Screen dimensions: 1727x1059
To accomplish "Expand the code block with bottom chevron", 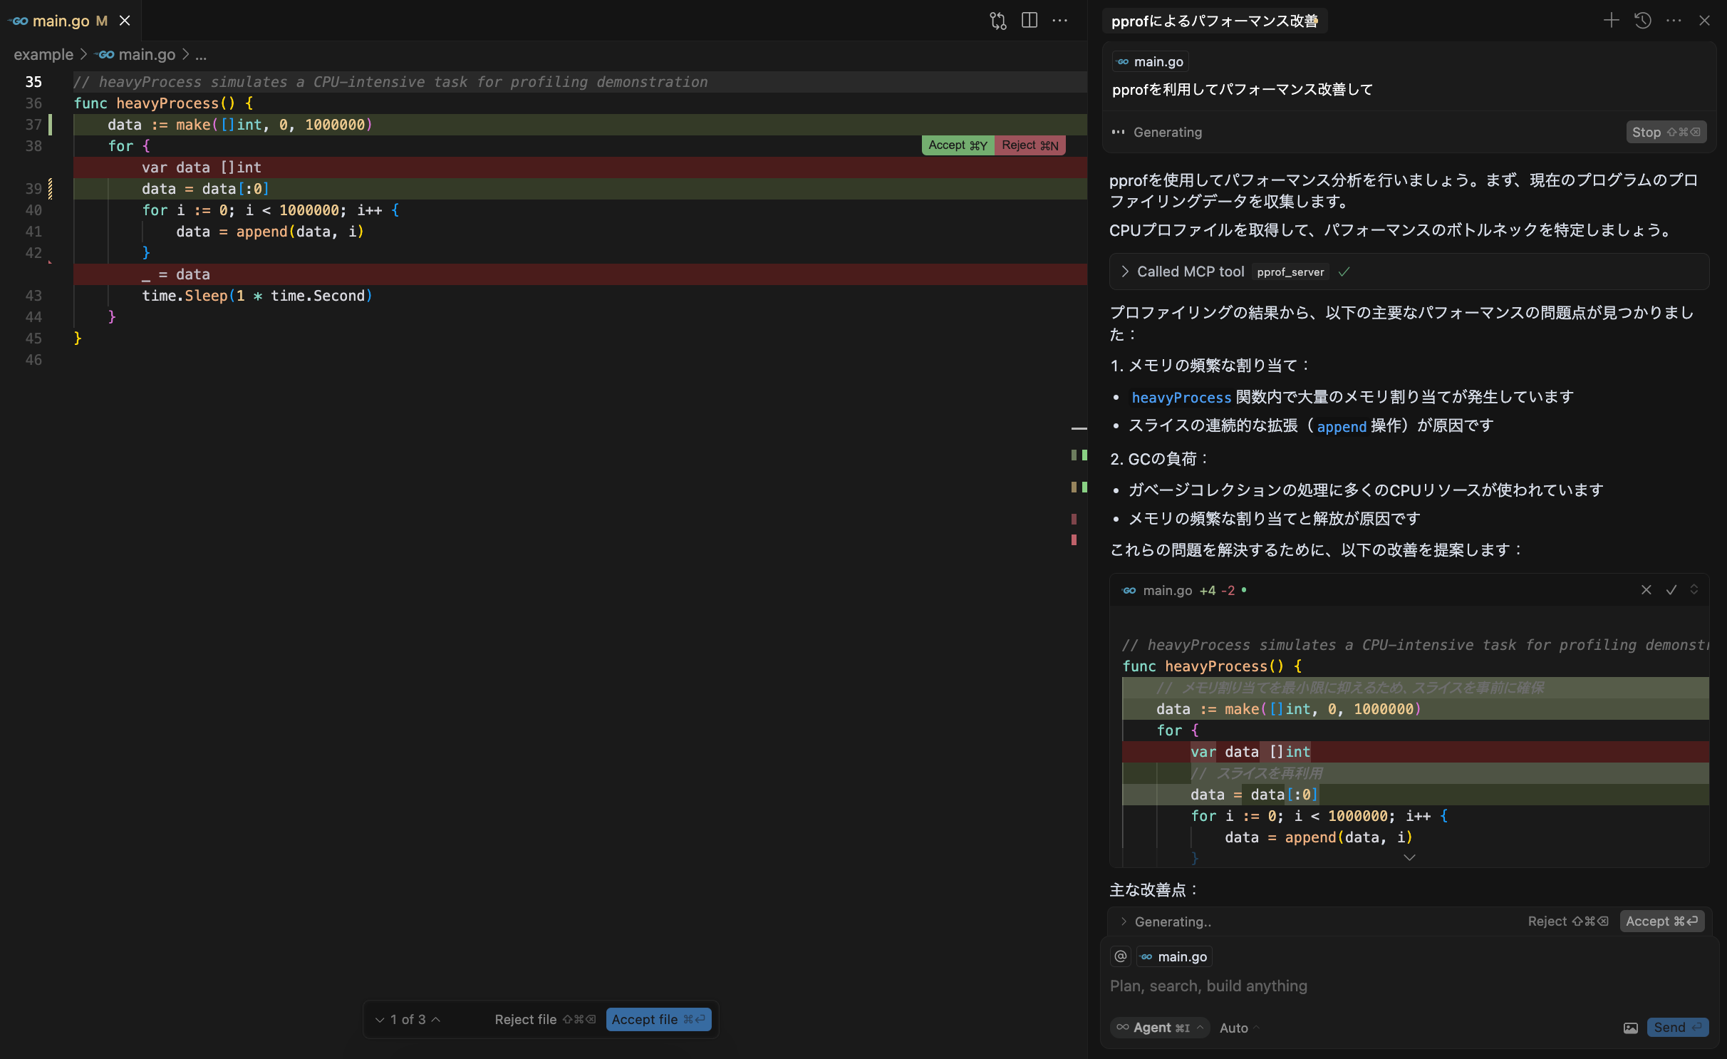I will point(1409,857).
